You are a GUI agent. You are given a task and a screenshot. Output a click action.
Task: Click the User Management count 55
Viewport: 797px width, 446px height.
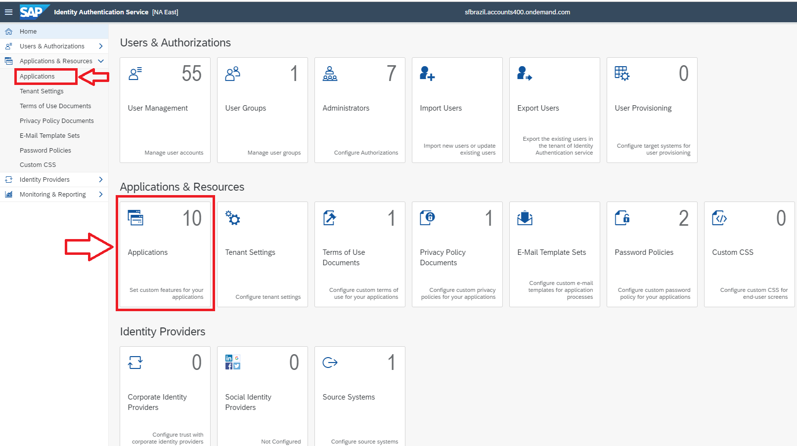[x=192, y=74]
